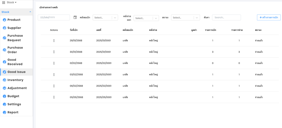Click the DD/MM/YYYY date input field

pos(54,17)
